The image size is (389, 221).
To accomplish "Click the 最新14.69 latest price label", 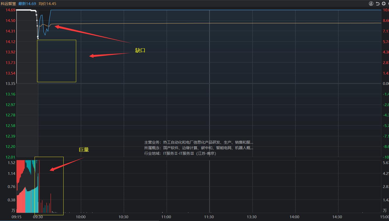I will (27, 4).
